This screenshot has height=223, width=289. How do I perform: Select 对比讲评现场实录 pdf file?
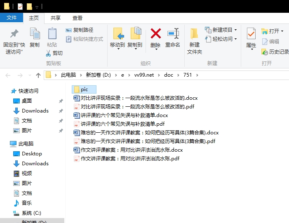pos(134,106)
